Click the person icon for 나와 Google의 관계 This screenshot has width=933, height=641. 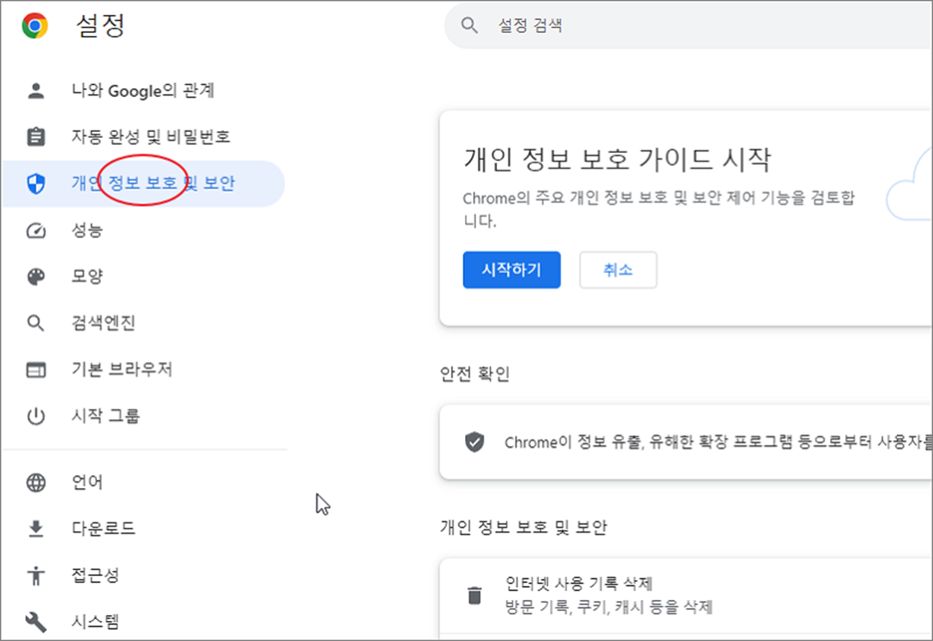pyautogui.click(x=36, y=91)
